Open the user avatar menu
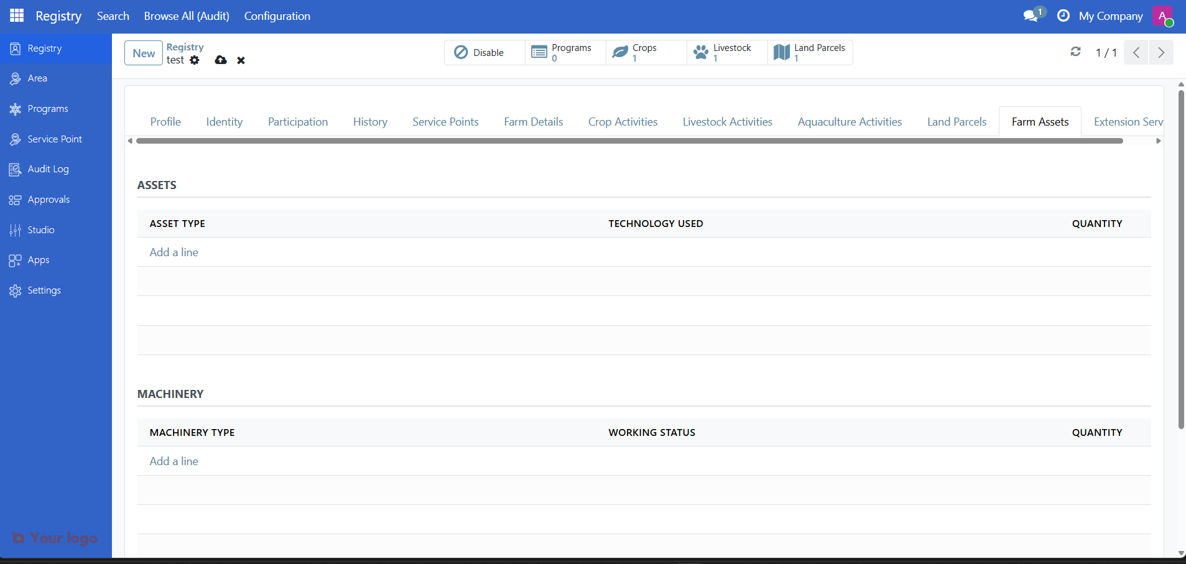Image resolution: width=1186 pixels, height=564 pixels. click(x=1162, y=16)
